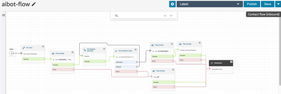Viewport: 281px width, 94px height.
Task: Select the Entry start circle
Action: click(11, 53)
